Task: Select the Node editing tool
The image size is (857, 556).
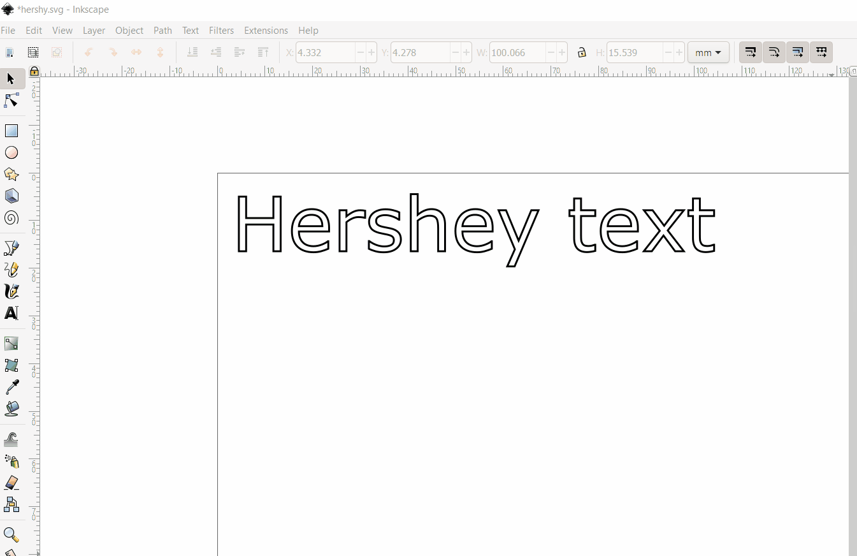Action: (11, 101)
